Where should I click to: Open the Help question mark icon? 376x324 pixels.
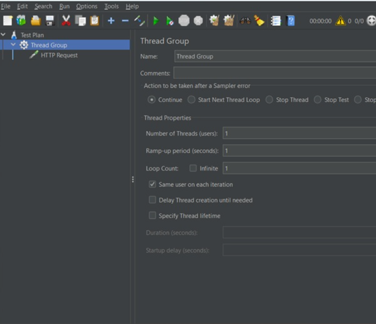coord(291,21)
